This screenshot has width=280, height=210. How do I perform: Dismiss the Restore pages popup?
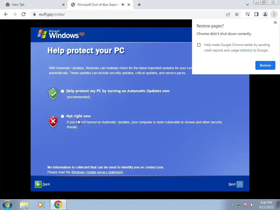click(x=275, y=22)
